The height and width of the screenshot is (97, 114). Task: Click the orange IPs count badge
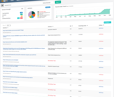coord(22,16)
